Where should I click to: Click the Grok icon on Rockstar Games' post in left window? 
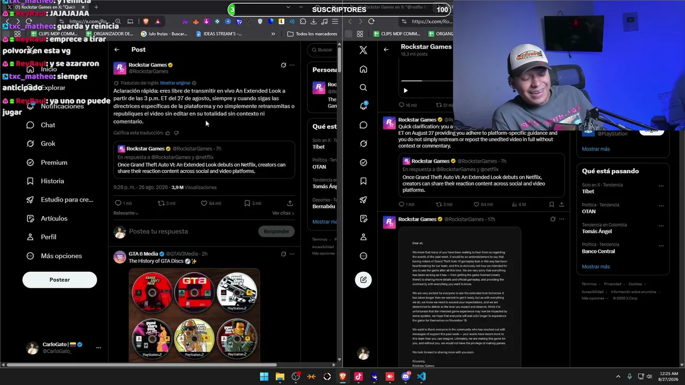[284, 65]
